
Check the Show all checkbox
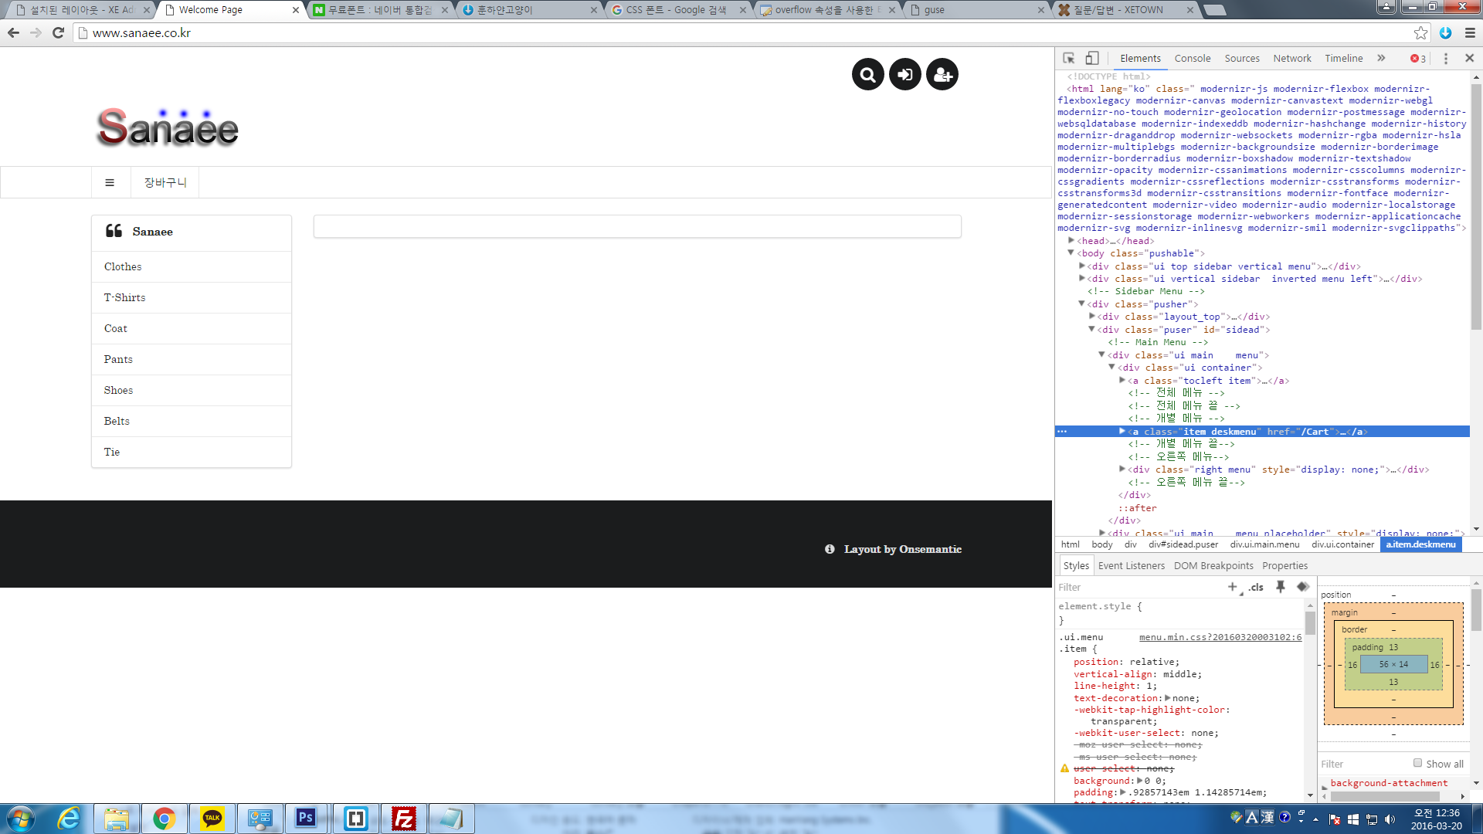(x=1417, y=763)
